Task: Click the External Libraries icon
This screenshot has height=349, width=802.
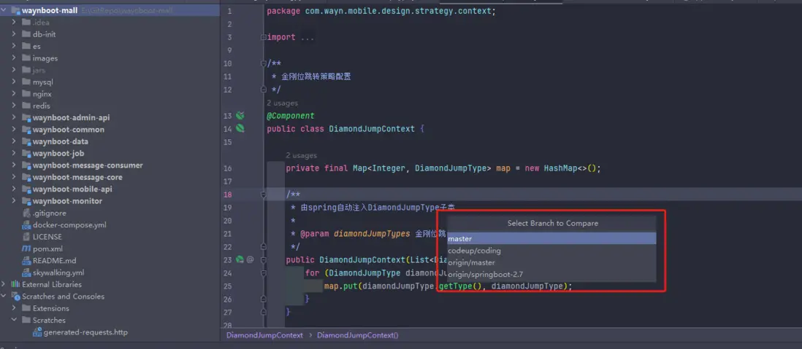Action: click(x=15, y=284)
